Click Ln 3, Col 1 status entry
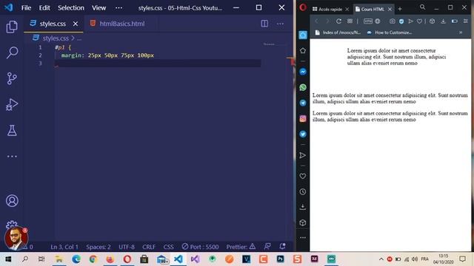Viewport: 474px width, 266px height. (x=64, y=247)
